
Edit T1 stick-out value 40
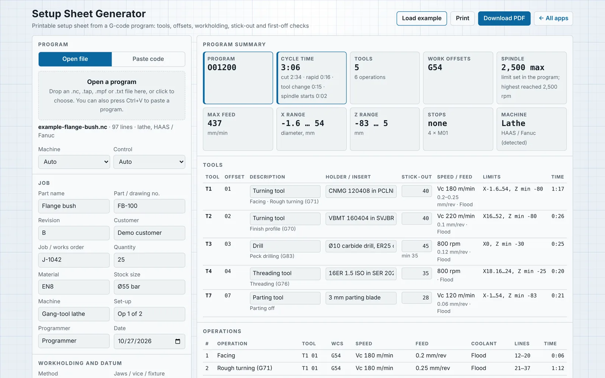(x=417, y=191)
